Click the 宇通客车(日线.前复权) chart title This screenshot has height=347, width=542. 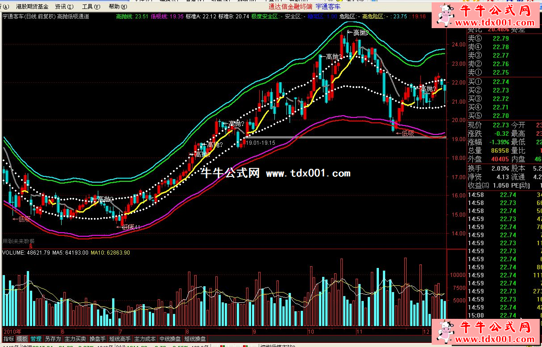pyautogui.click(x=29, y=17)
